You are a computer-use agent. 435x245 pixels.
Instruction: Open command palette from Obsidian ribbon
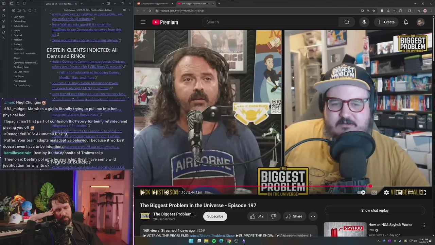[x=4, y=37]
